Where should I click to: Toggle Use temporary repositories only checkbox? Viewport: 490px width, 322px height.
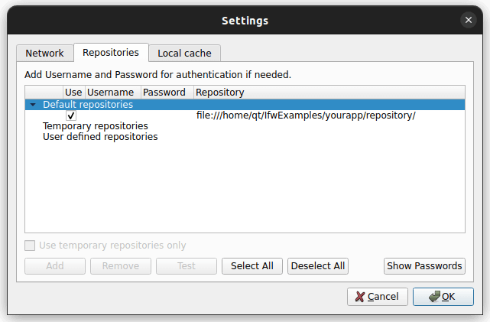(31, 246)
